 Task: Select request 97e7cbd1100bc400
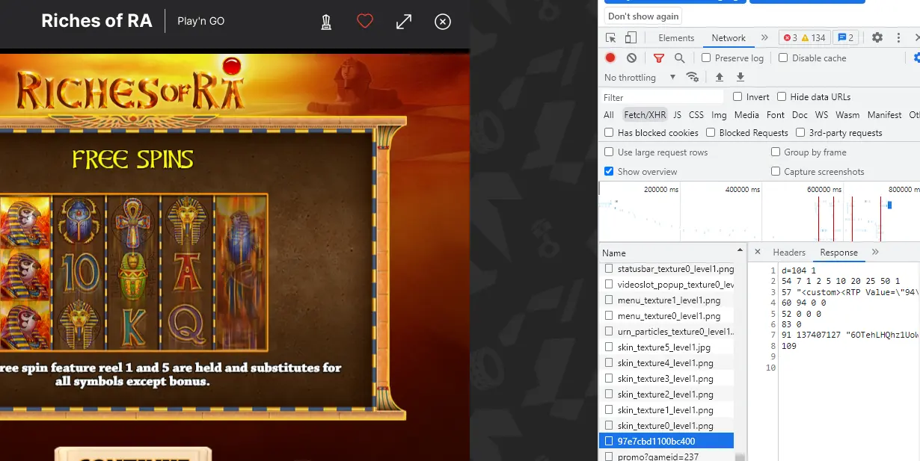pos(666,441)
